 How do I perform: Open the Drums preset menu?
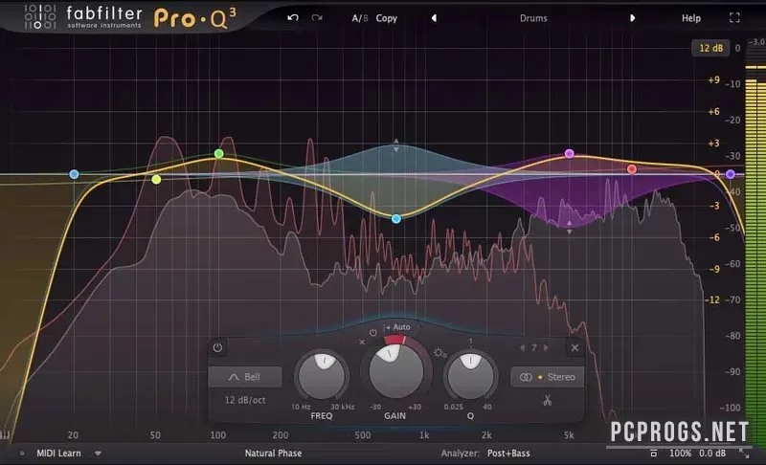coord(533,18)
